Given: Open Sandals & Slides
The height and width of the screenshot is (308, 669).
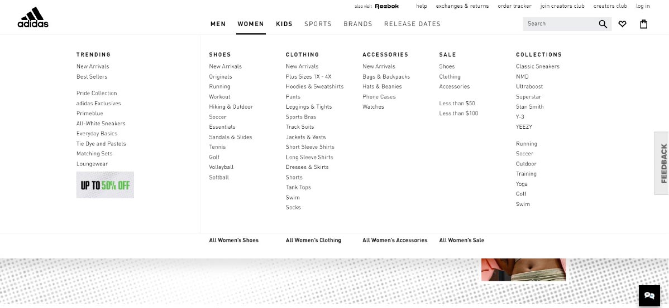Looking at the screenshot, I should pos(231,137).
